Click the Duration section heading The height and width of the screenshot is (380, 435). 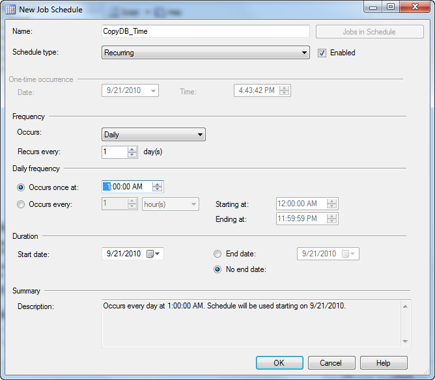click(25, 236)
